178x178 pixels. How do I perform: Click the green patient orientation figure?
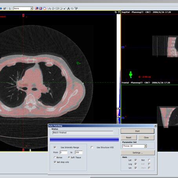tap(131, 74)
